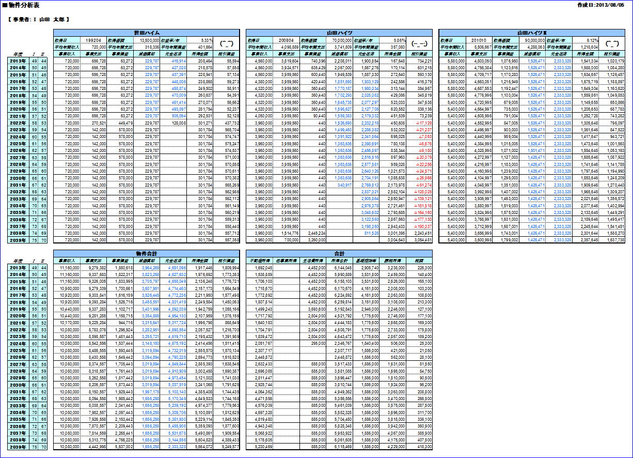Select average annual profit 1,218,604
Screen dimensions: 633x458
tap(585, 47)
